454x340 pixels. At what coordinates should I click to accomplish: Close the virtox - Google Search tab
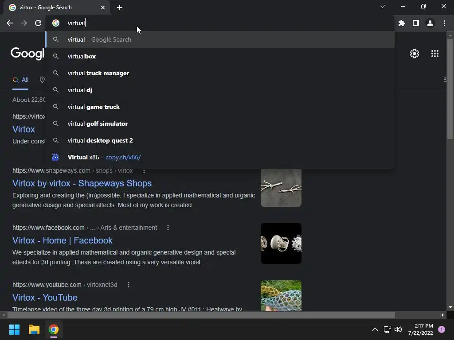[103, 8]
